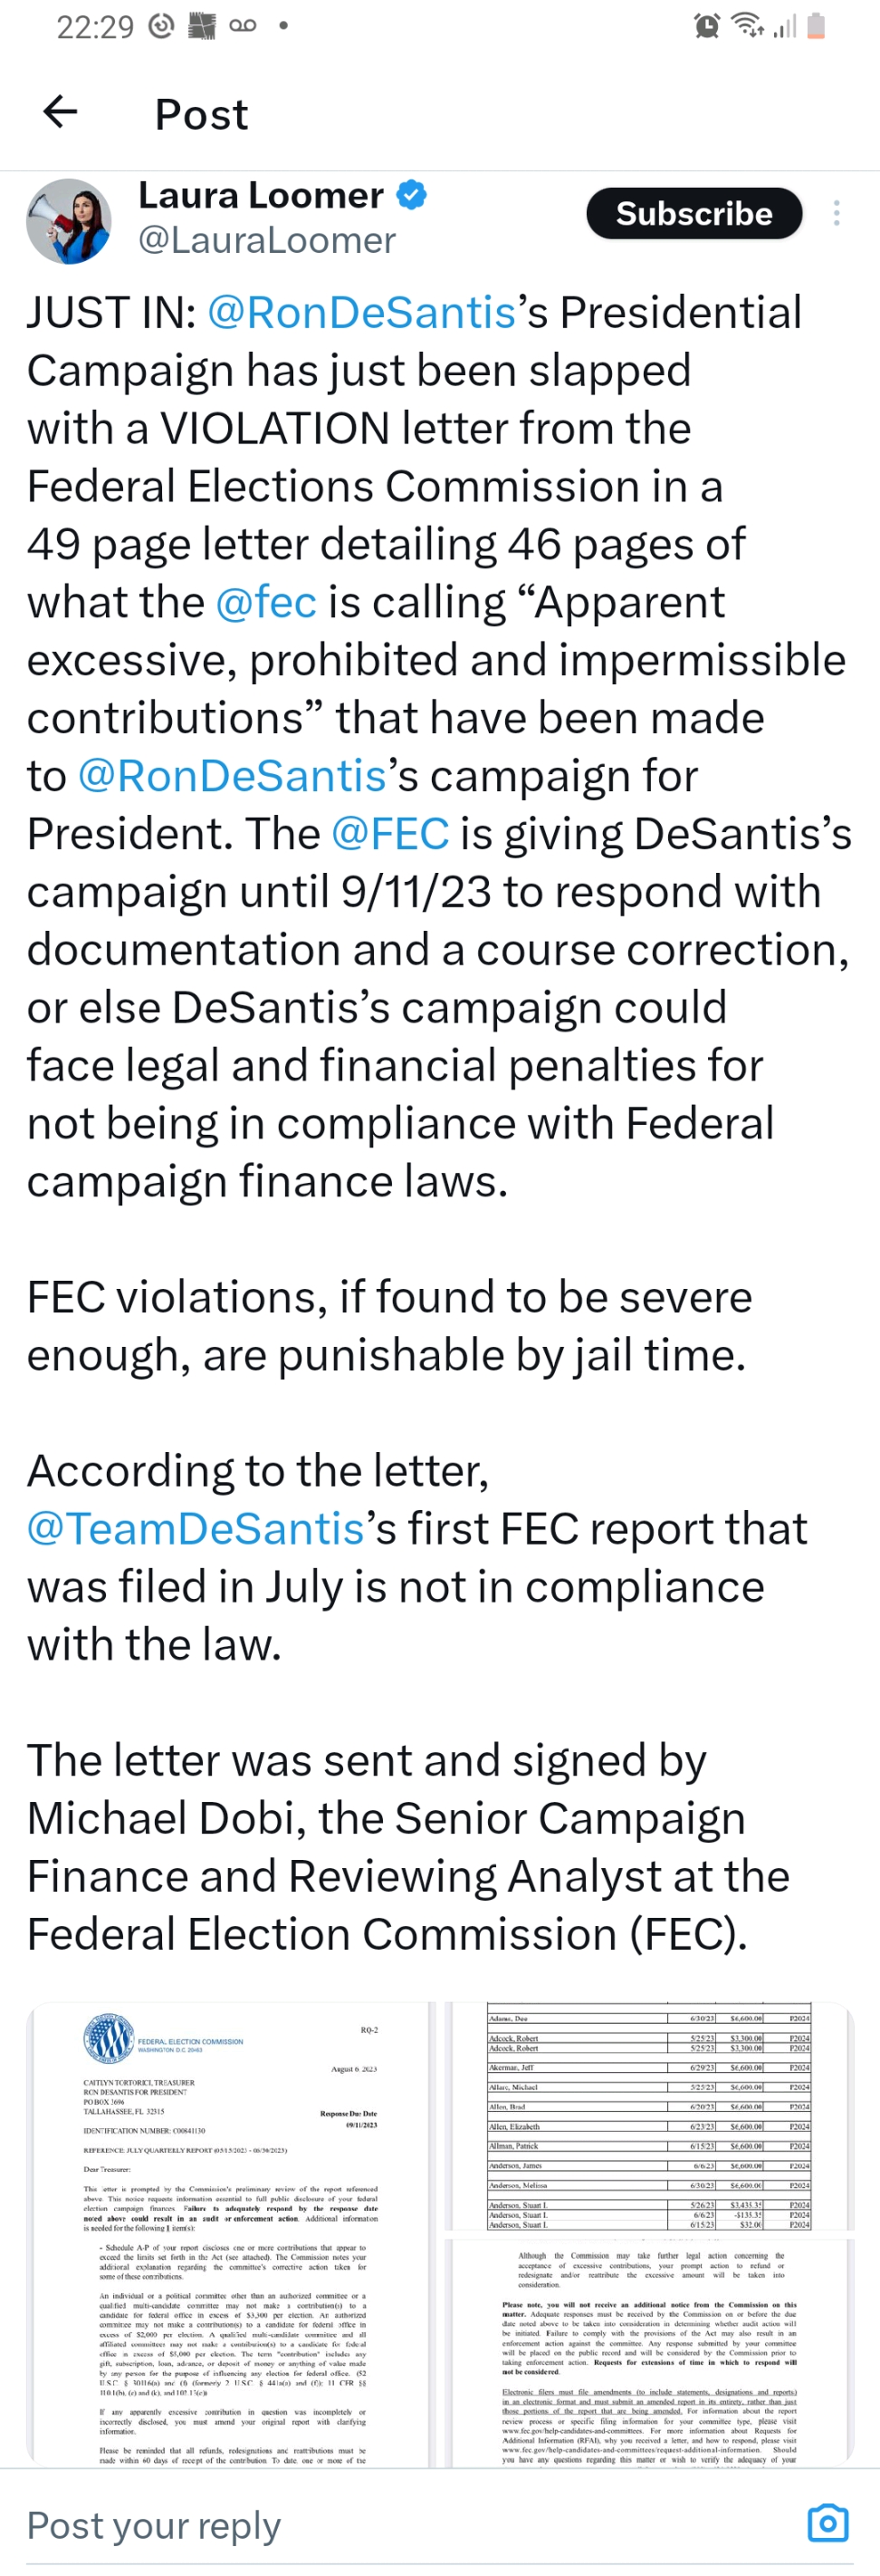Screen dimensions: 880x2576
Task: Subscribe to Laura Loomer
Action: click(694, 213)
